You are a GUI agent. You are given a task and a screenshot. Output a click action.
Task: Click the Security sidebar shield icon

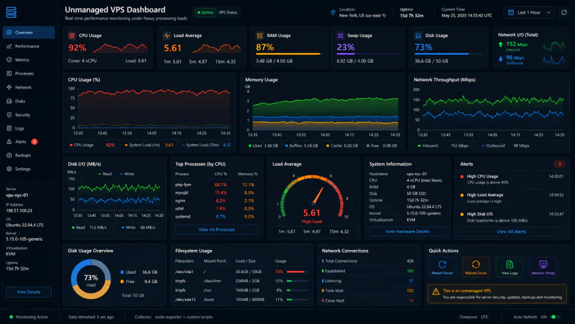click(9, 115)
